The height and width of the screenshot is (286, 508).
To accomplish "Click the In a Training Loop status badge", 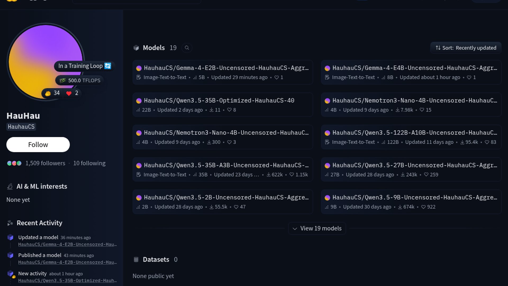I will click(x=84, y=66).
